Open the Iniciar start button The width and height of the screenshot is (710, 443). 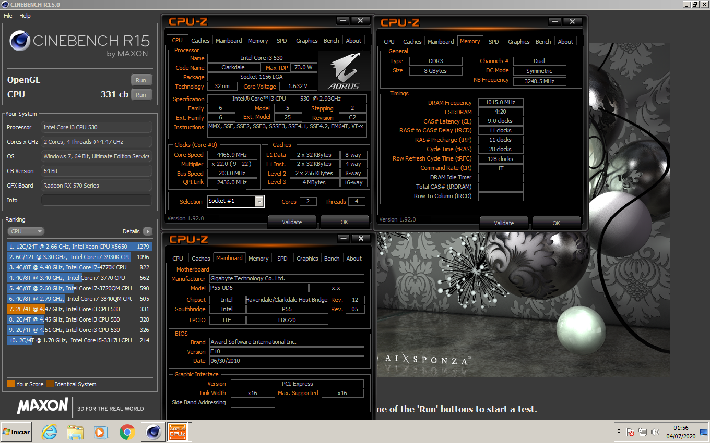click(x=16, y=432)
